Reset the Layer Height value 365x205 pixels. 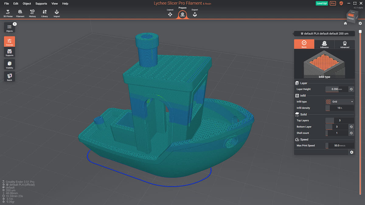(x=351, y=89)
